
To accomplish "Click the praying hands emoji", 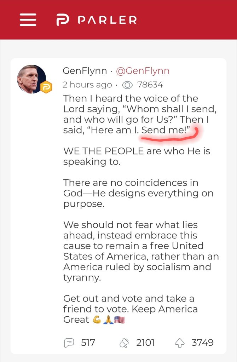I will 108,320.
